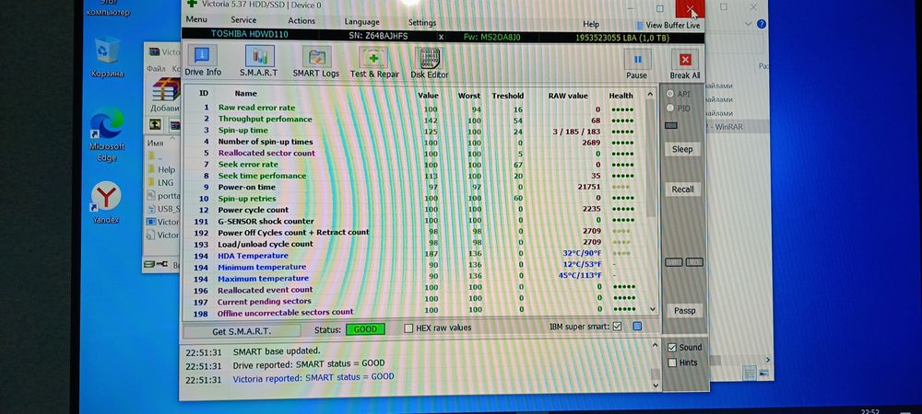Click the Recall button
The width and height of the screenshot is (922, 414).
(682, 190)
